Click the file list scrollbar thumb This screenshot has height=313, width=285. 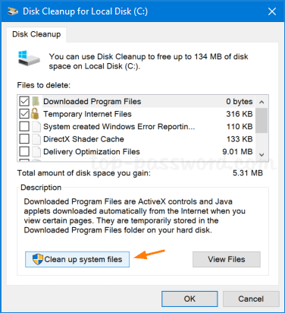(262, 121)
